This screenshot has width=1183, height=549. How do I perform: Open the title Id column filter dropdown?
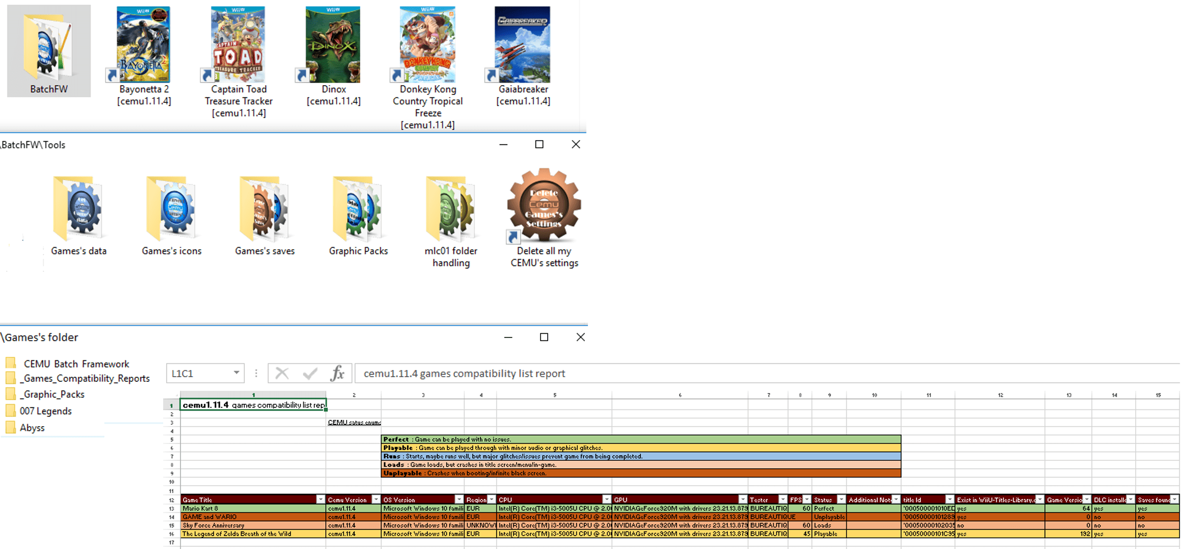949,500
